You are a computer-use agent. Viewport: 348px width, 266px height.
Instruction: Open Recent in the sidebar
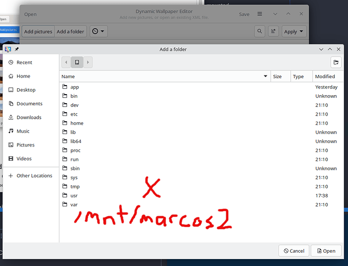[x=31, y=62]
